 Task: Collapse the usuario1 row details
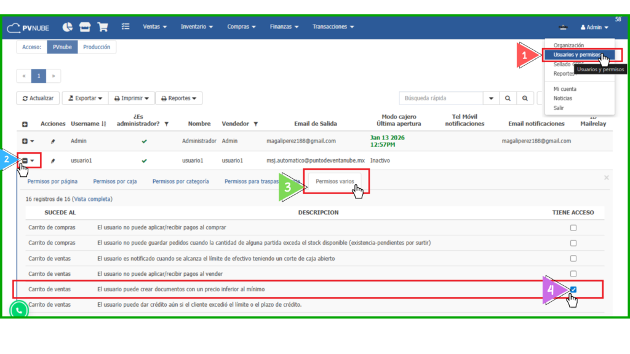point(25,161)
